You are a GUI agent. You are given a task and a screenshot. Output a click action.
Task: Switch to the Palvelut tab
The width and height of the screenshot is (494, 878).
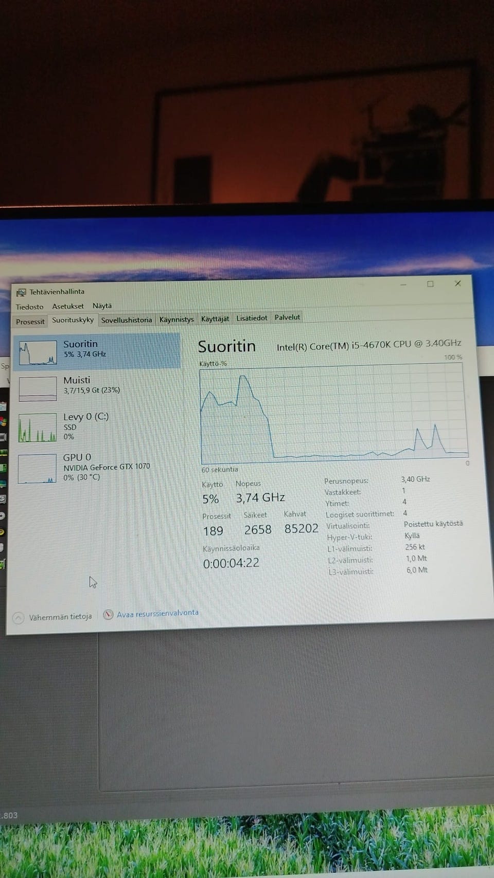[x=287, y=317]
